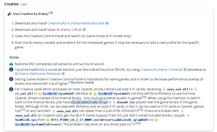
Task: Click the green thumbs-up icon
Action: tap(11, 64)
